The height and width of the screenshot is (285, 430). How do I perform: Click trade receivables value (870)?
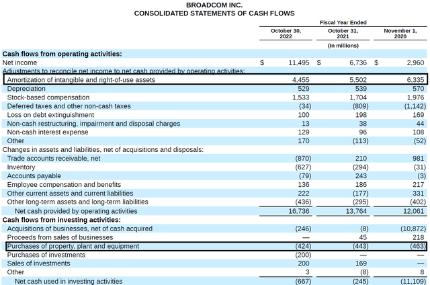click(x=303, y=158)
